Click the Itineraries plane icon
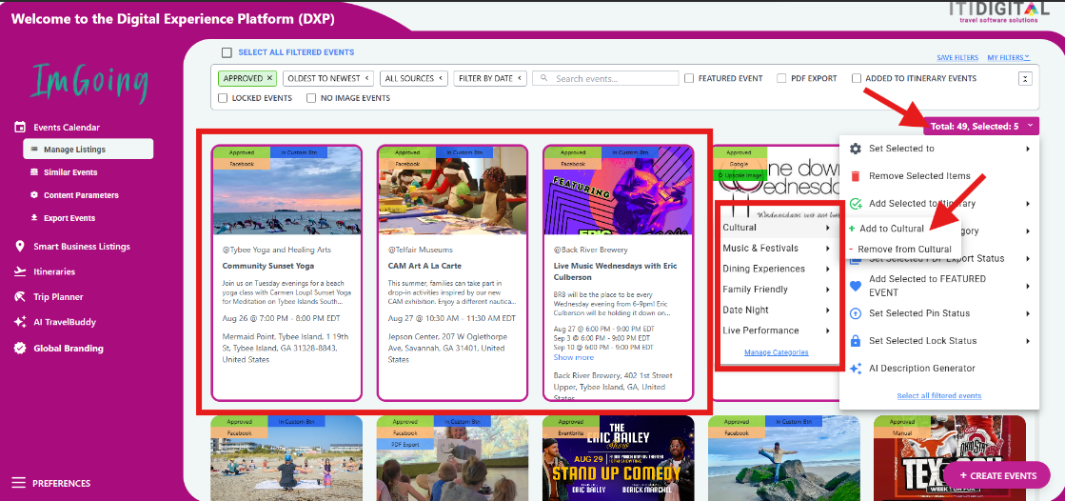The image size is (1065, 501). point(20,271)
